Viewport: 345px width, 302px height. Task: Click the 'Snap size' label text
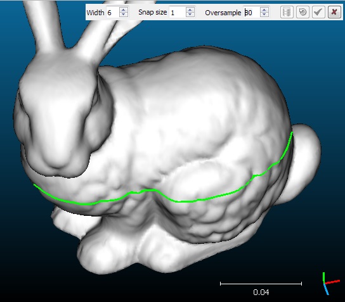(x=152, y=12)
